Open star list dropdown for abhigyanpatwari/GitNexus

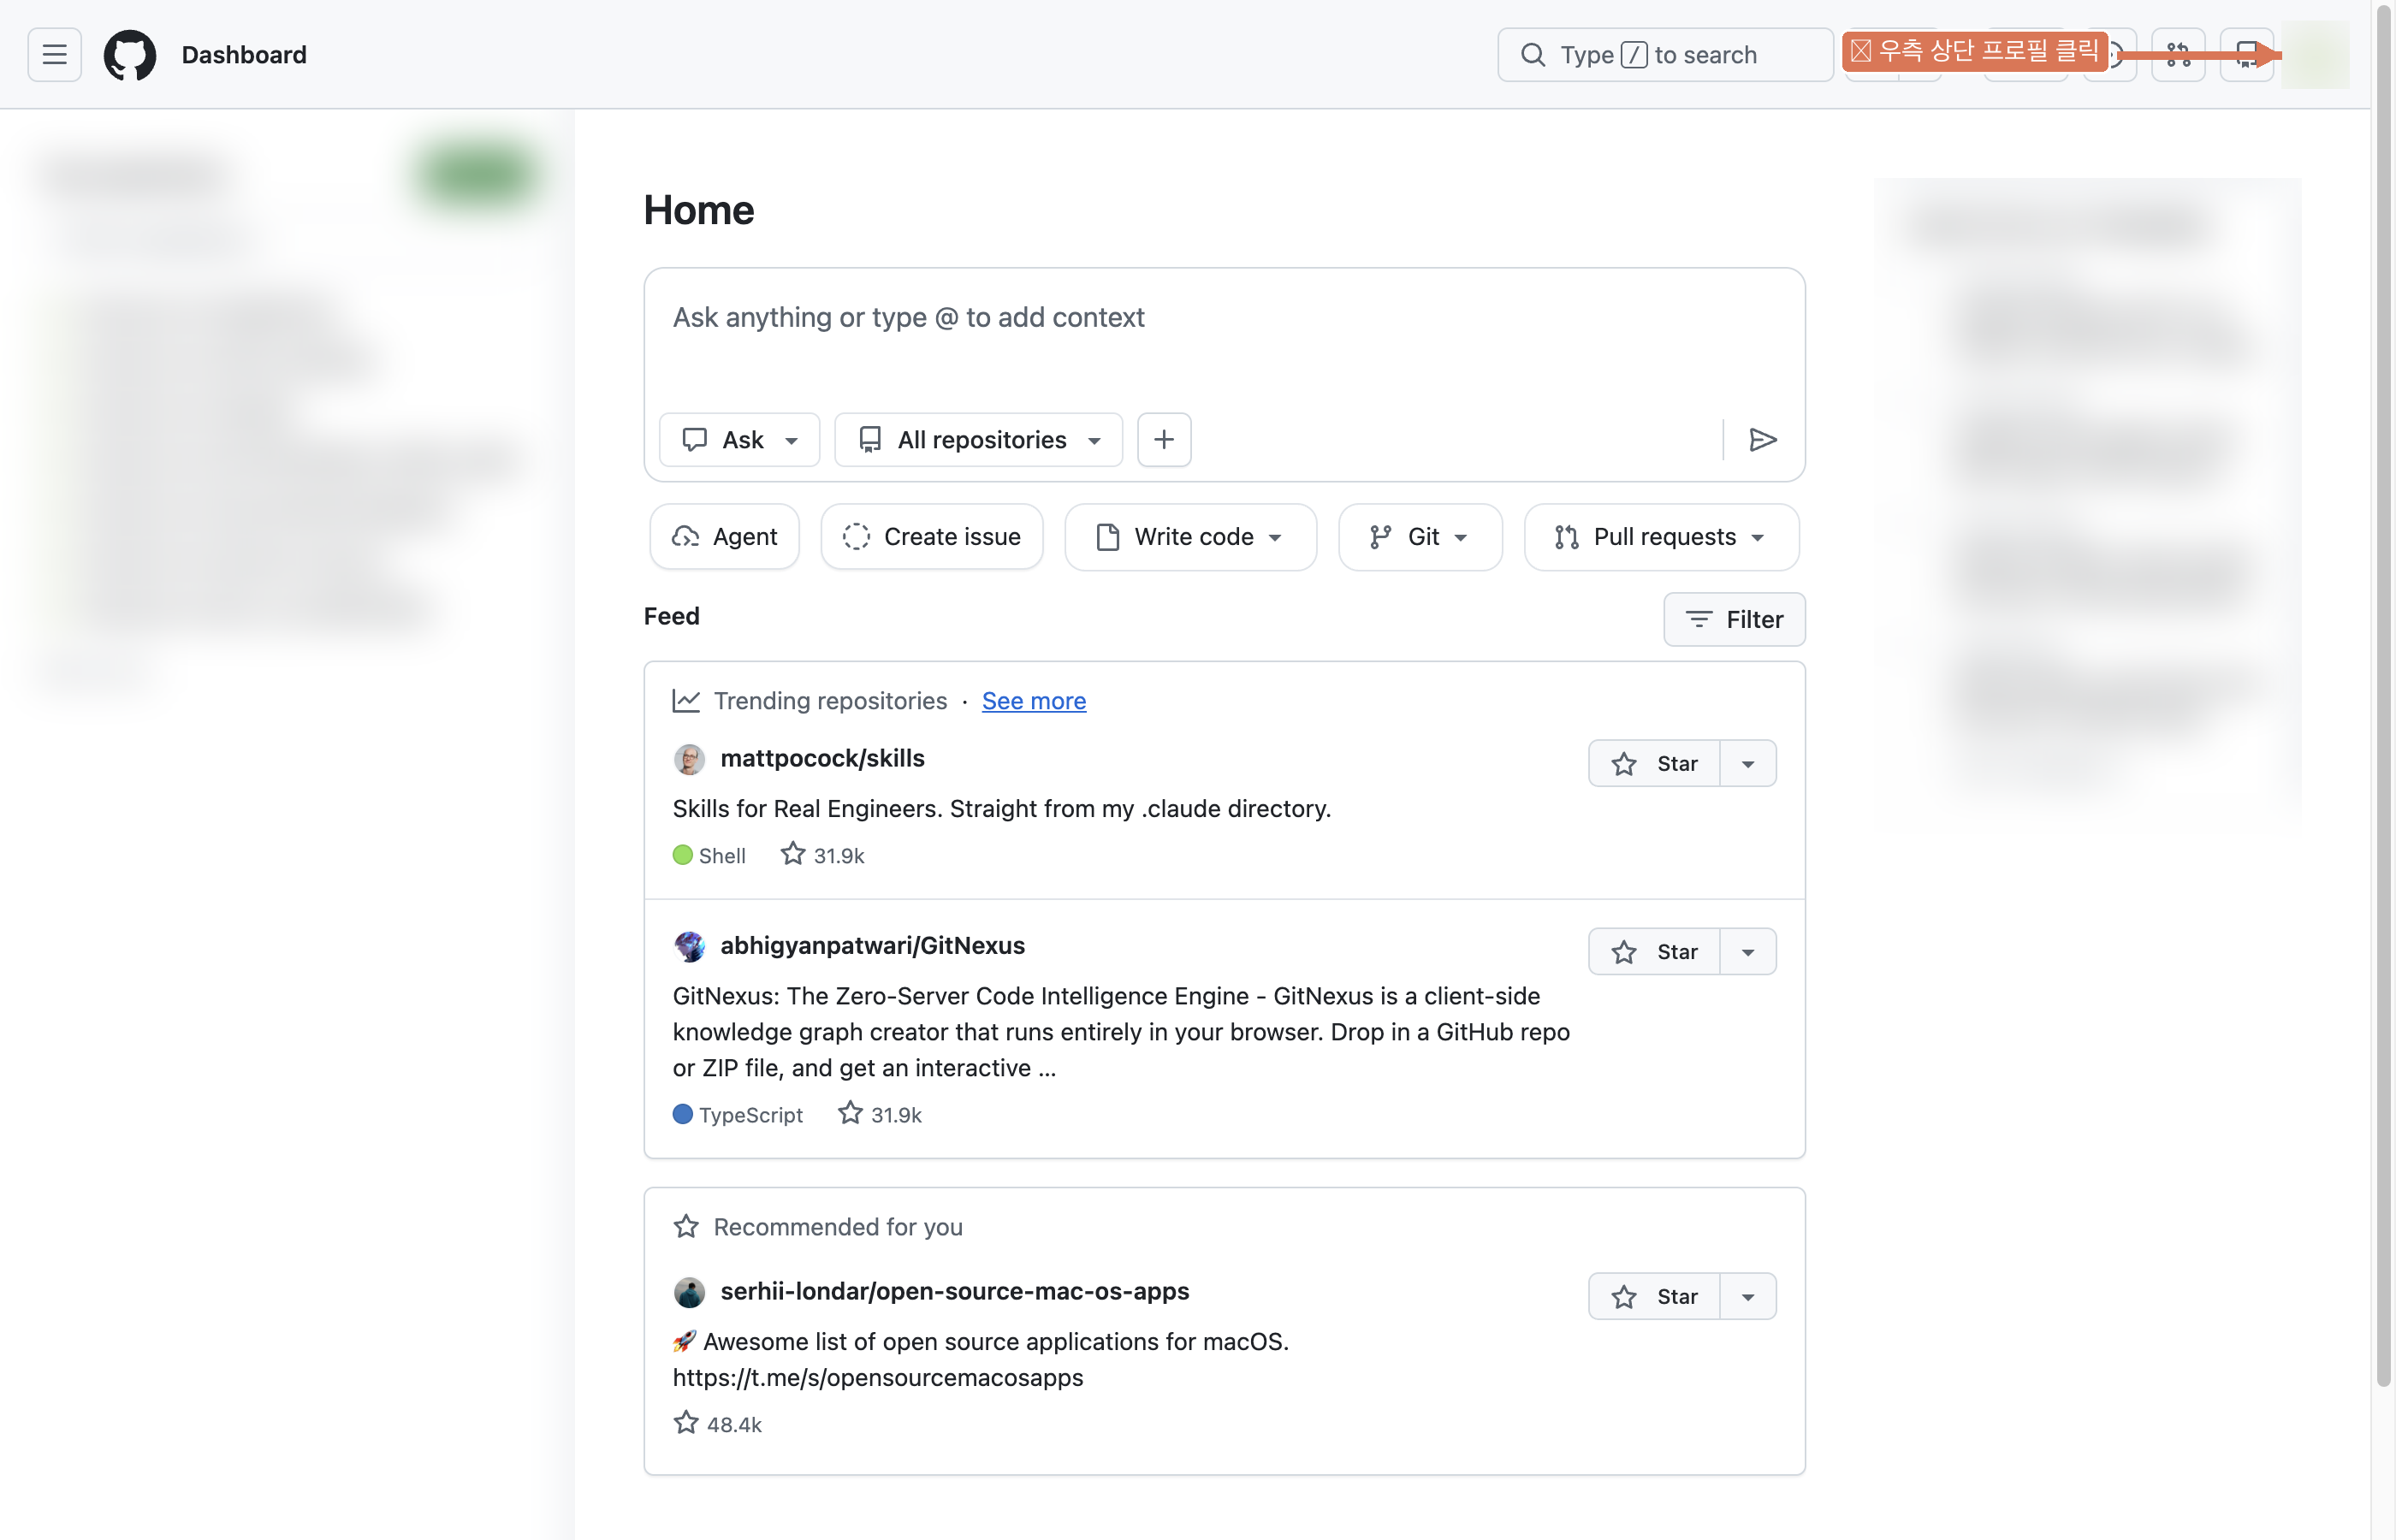(1749, 952)
